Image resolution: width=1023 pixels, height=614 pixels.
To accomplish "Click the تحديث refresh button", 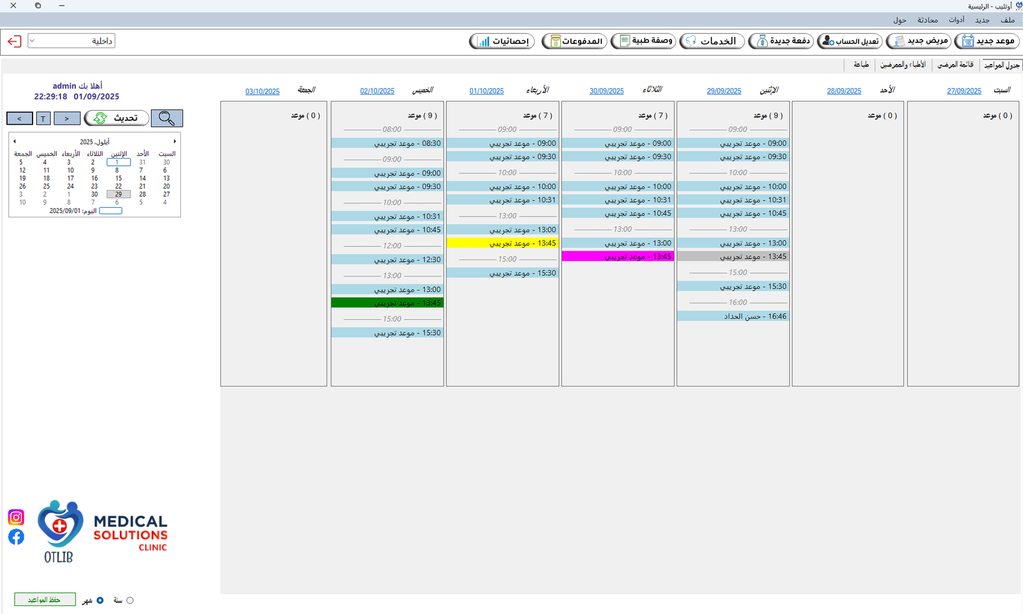I will point(116,118).
